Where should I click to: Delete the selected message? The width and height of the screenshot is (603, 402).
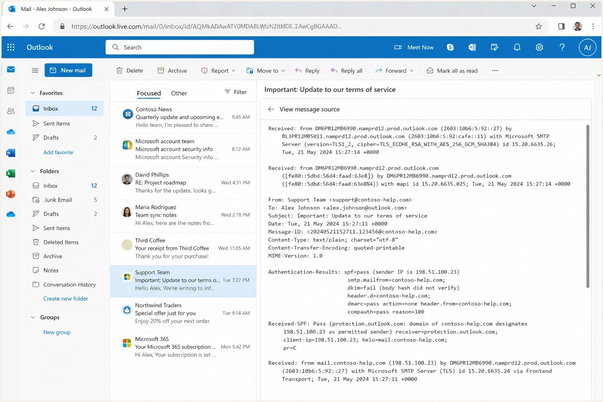click(x=130, y=71)
